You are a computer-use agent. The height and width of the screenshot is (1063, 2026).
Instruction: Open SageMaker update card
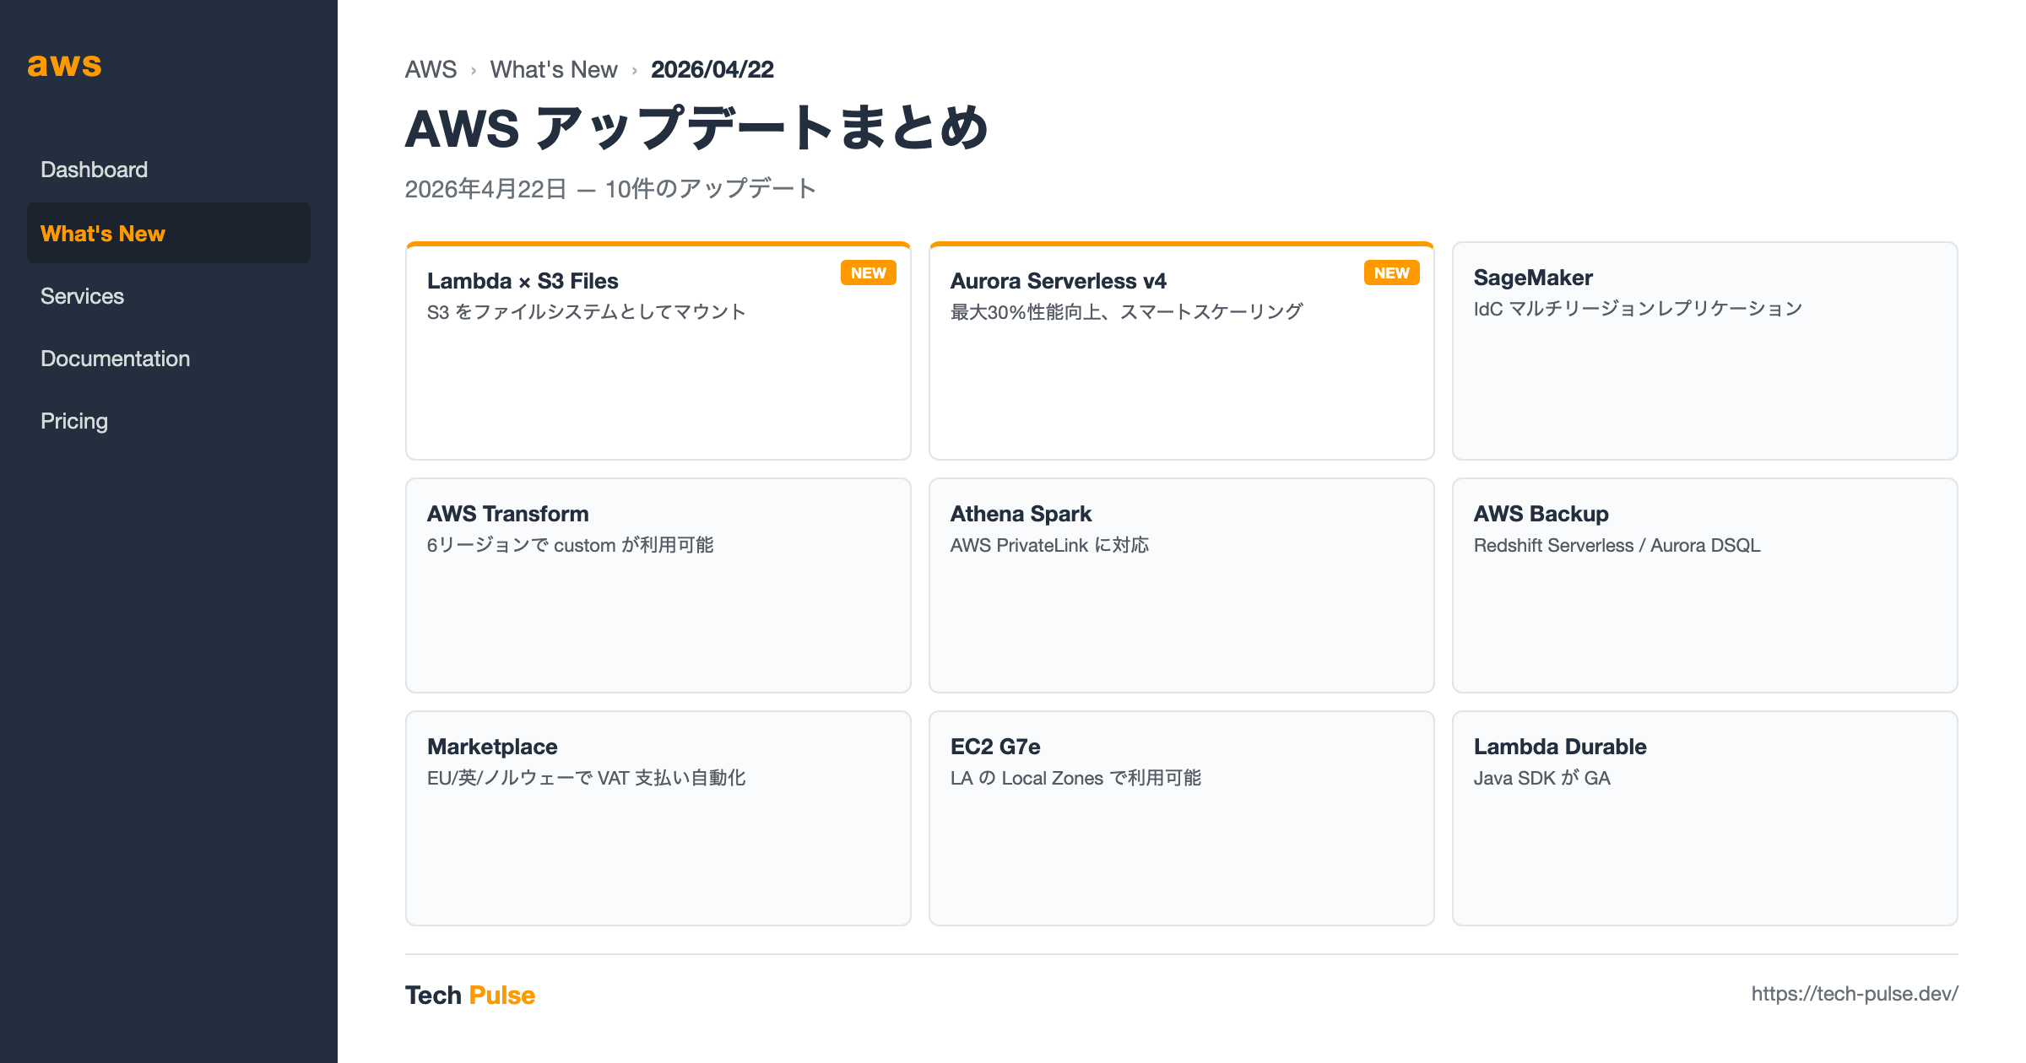pyautogui.click(x=1705, y=351)
